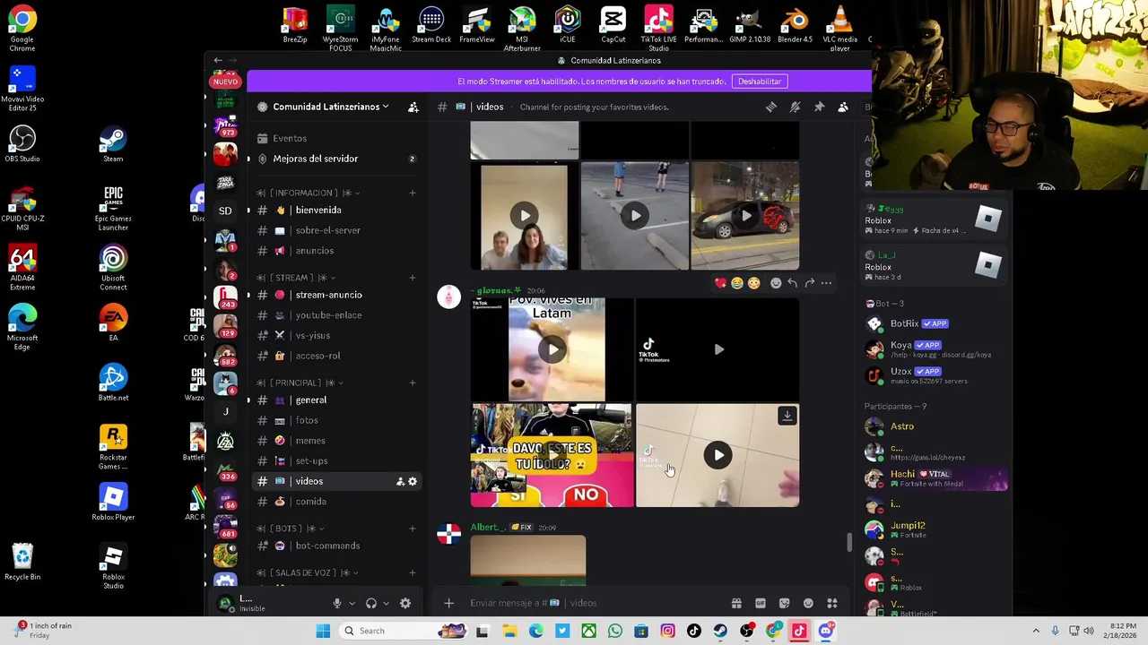Click add reaction smiley in message toolbar
Image resolution: width=1148 pixels, height=645 pixels.
coord(776,283)
